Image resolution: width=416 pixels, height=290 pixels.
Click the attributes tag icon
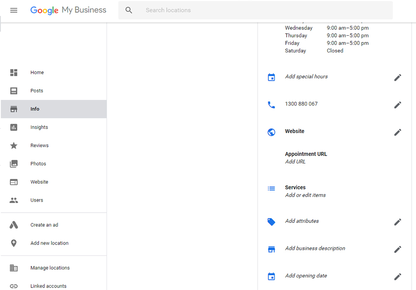pyautogui.click(x=271, y=222)
